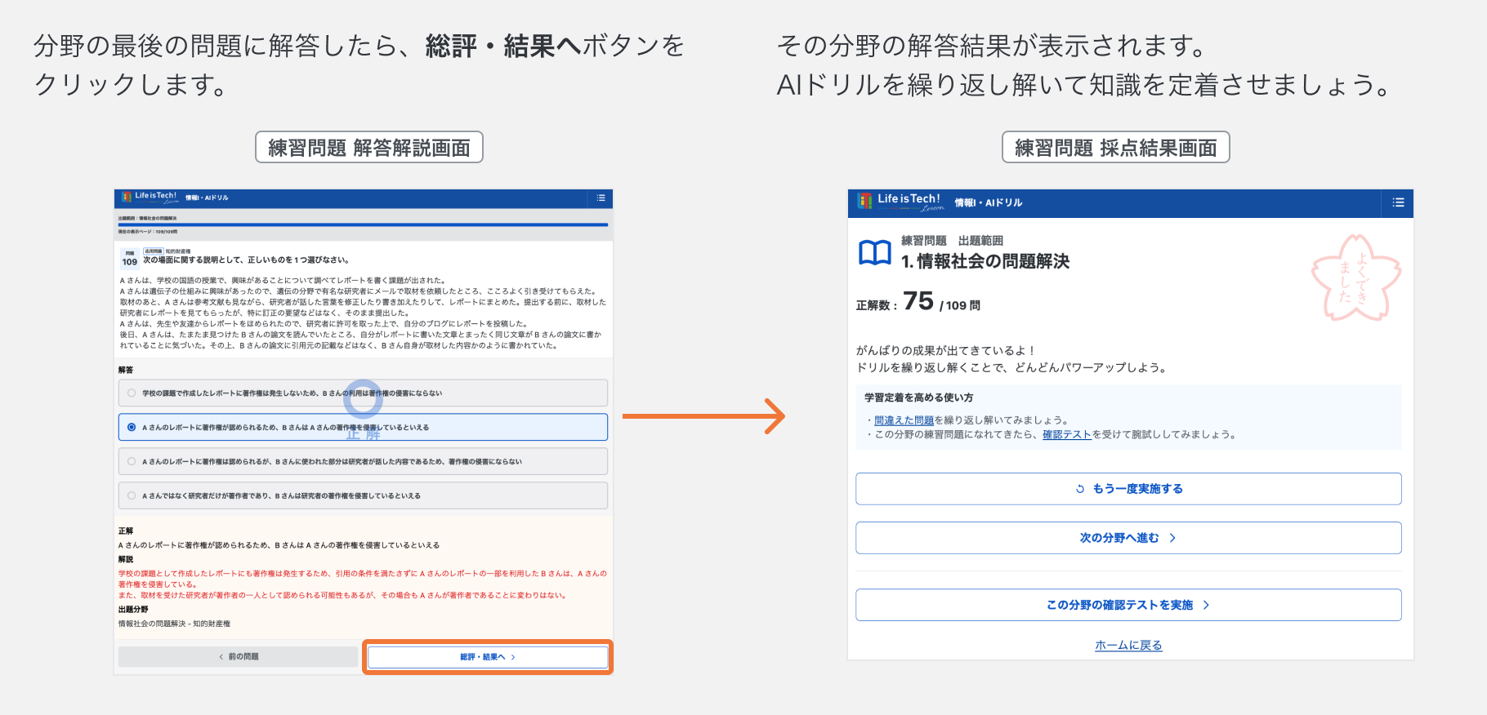Click Life is Tech logo in left screen
Screen dimensions: 1487x715
[x=150, y=197]
